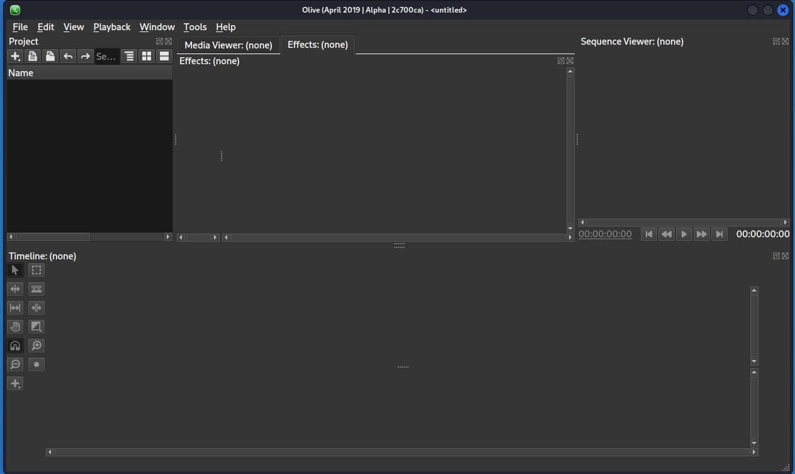Click the timeline Zoom Out magnifier

point(15,364)
